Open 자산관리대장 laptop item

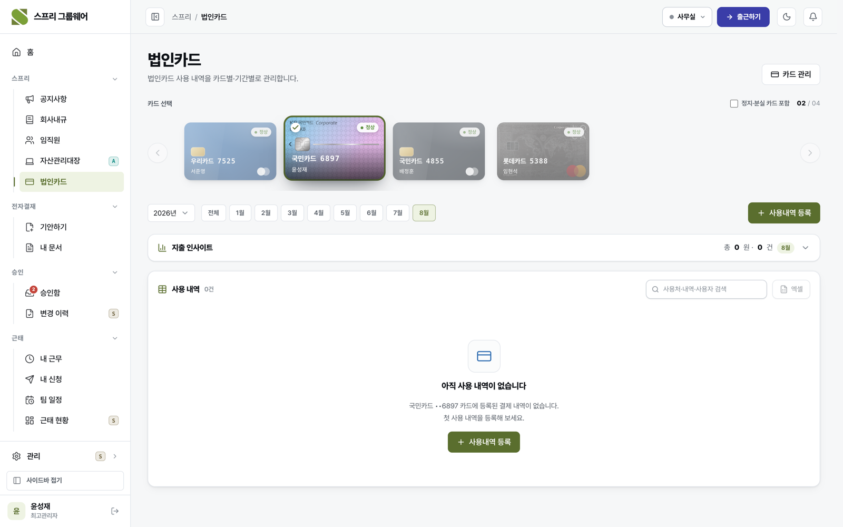click(x=72, y=161)
